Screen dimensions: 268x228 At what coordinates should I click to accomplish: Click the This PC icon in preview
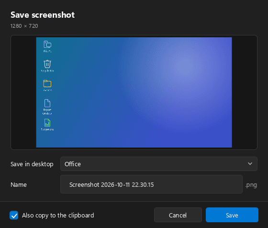[x=47, y=45]
